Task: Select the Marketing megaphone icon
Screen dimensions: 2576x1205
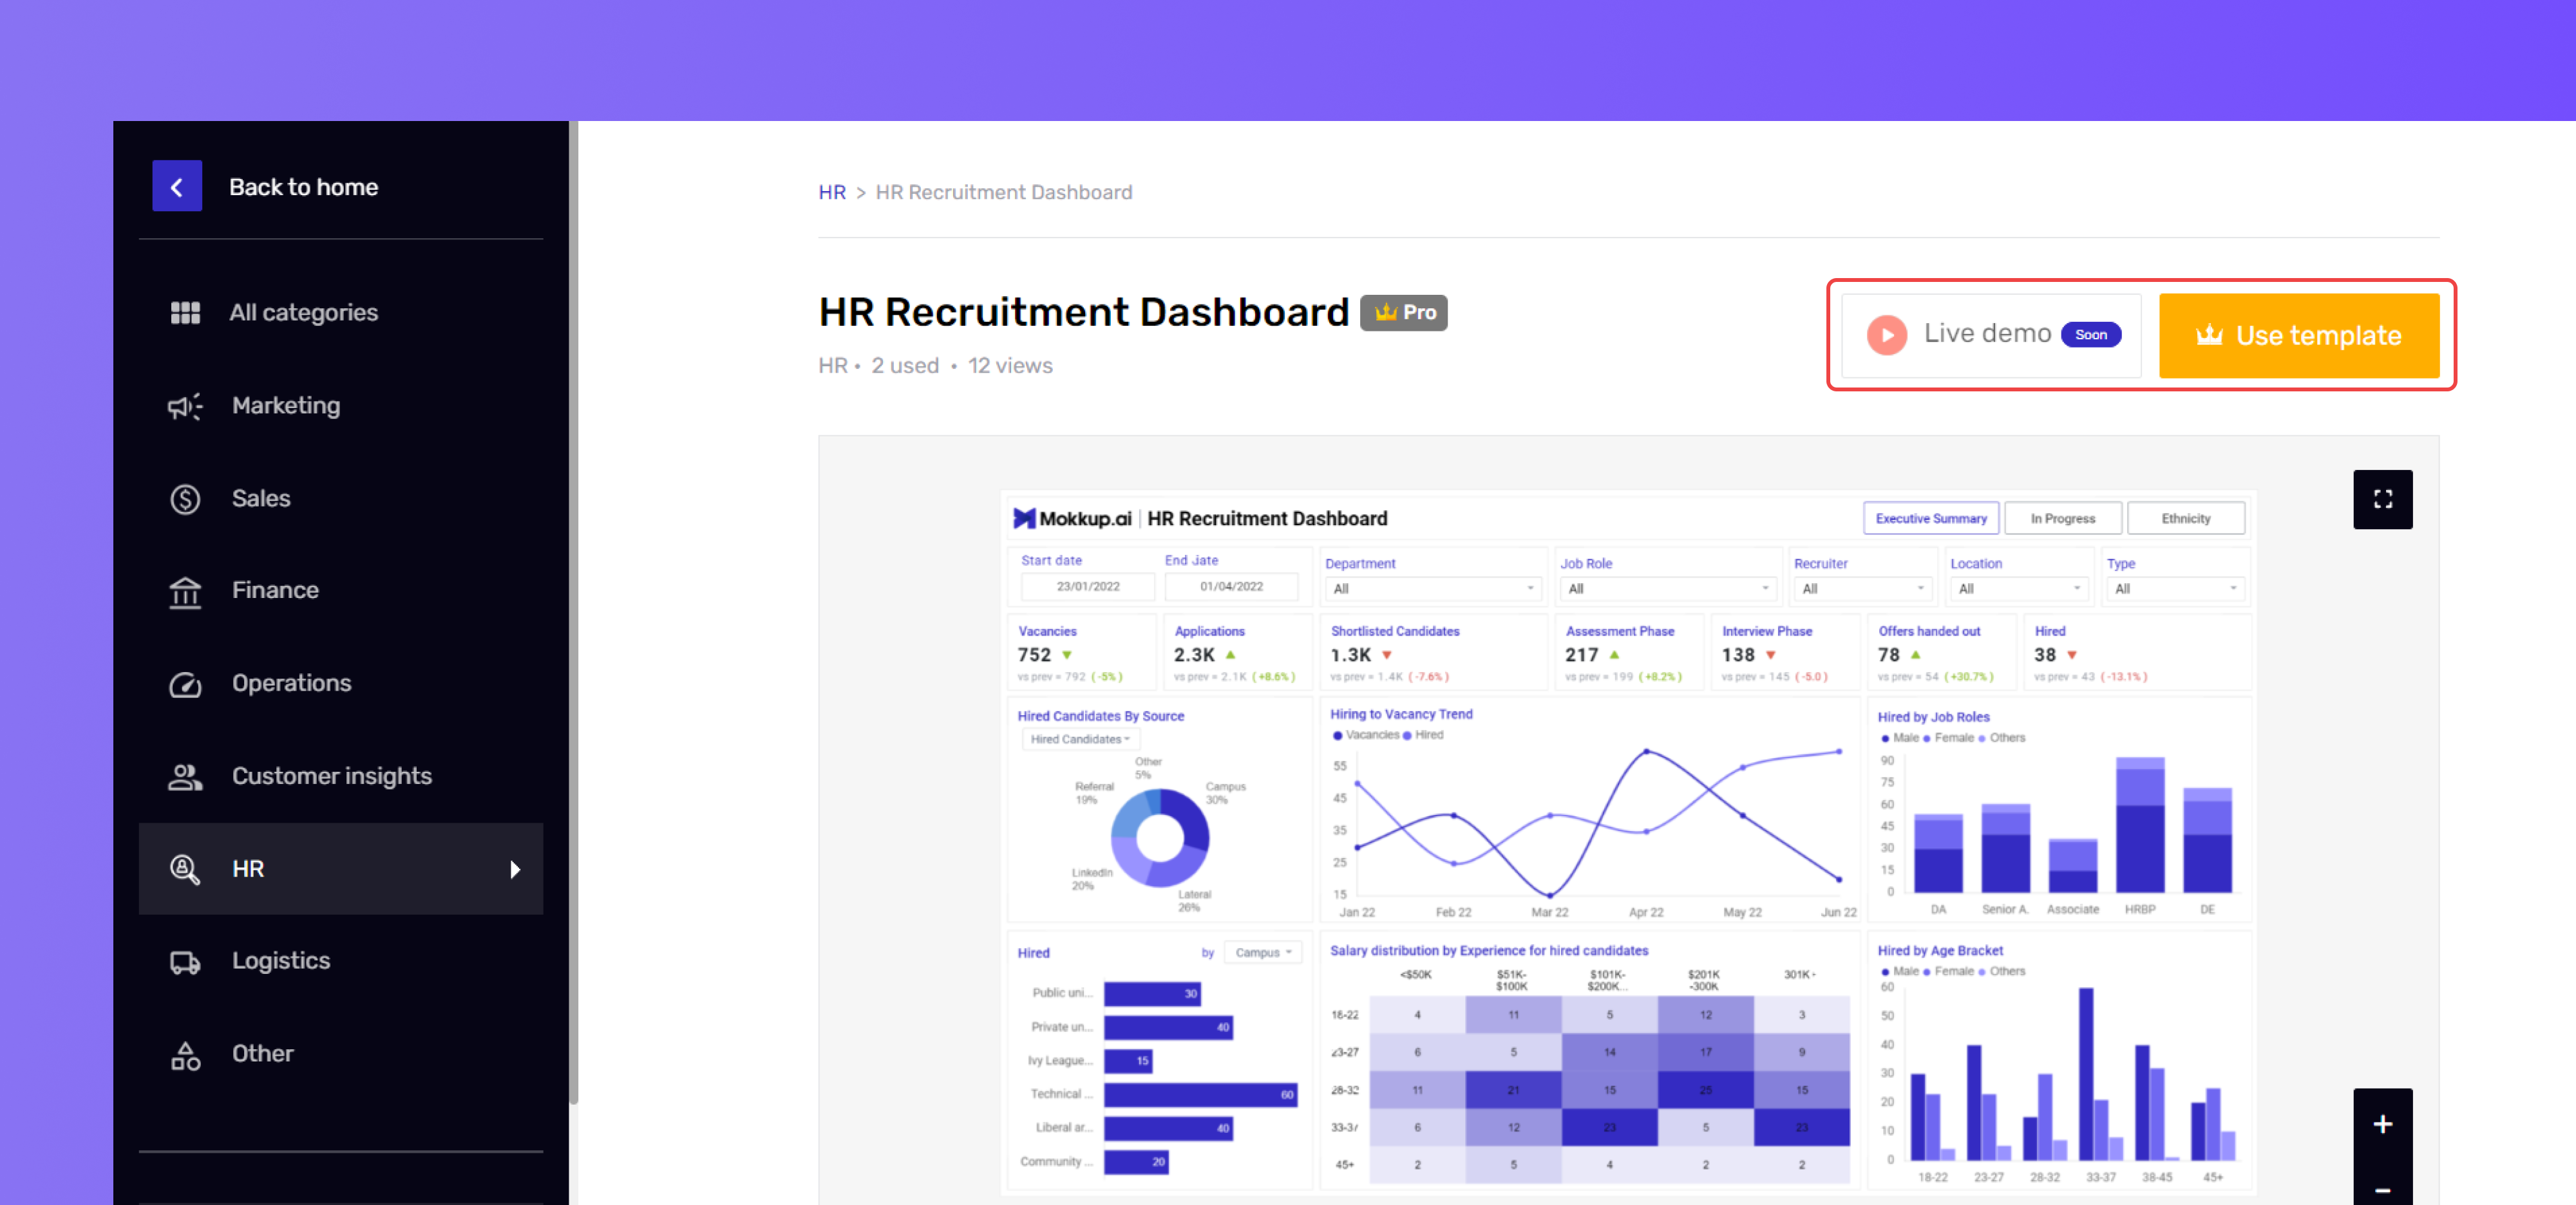Action: coord(185,406)
